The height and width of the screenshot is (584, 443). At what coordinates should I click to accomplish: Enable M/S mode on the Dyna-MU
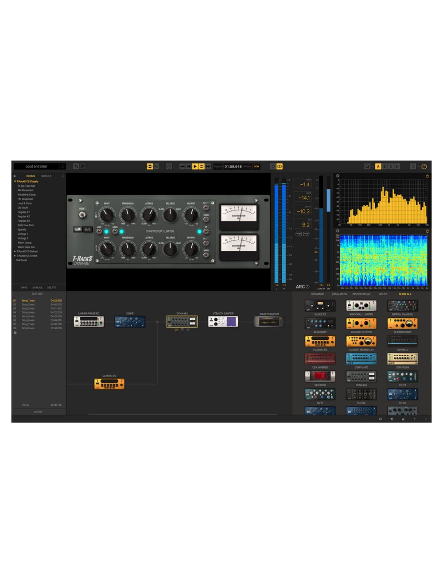click(x=88, y=229)
